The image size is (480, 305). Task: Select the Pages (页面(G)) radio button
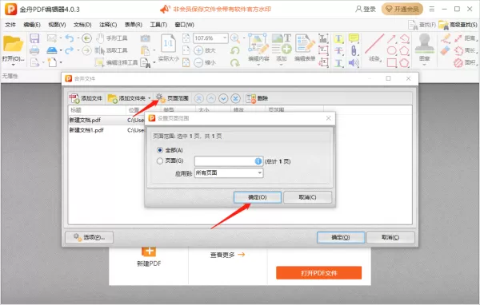click(x=159, y=160)
